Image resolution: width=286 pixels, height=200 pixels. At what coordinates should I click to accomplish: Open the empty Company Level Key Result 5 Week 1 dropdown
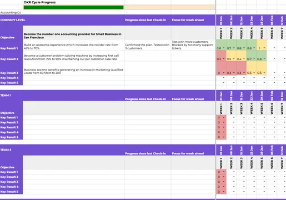224,83
